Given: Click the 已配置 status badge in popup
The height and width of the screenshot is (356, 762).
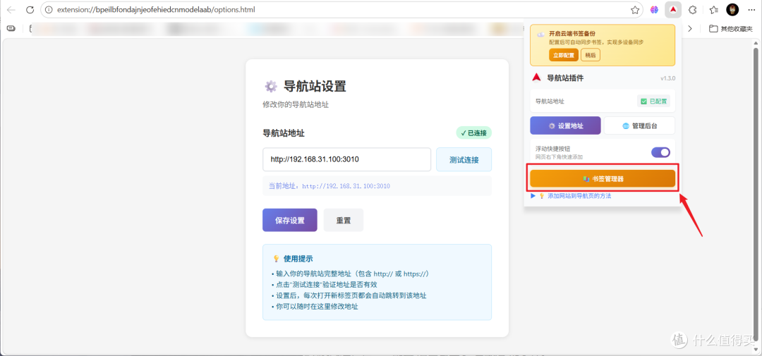Looking at the screenshot, I should pyautogui.click(x=653, y=101).
